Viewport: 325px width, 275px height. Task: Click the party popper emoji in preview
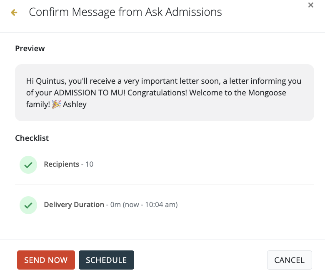[56, 105]
